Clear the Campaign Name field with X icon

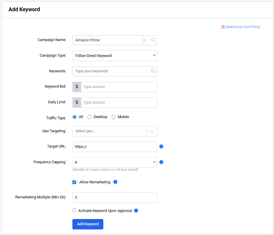point(144,40)
